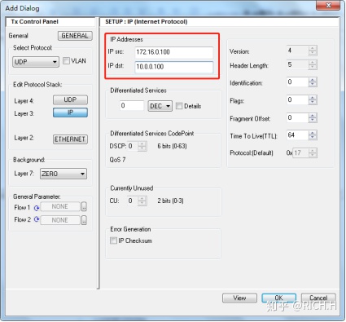Decrease the Header Length value
346x322 pixels.
click(x=313, y=67)
